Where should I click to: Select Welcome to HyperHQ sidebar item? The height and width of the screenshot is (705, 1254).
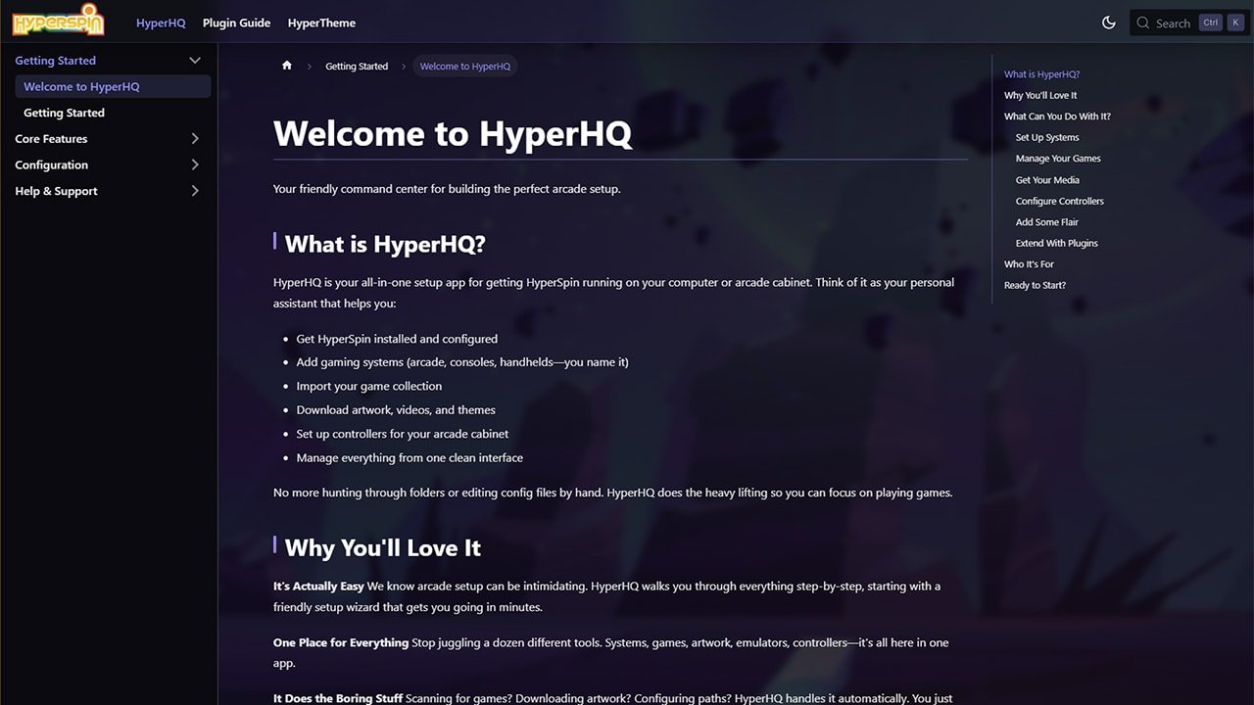pos(81,86)
